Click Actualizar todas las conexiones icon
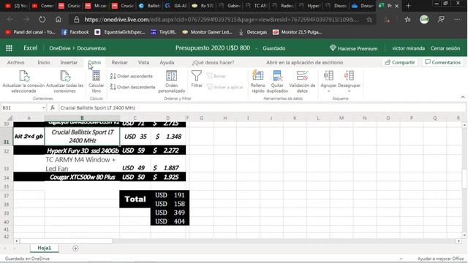This screenshot has height=263, width=468. (65, 76)
